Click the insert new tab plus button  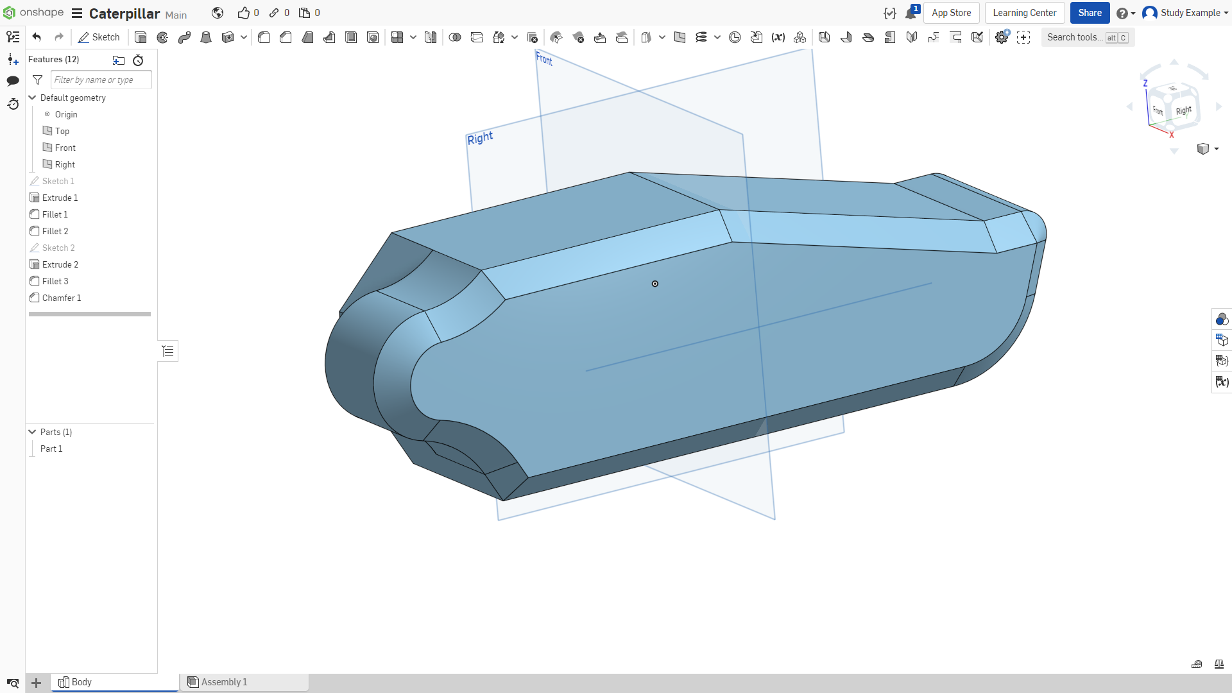pos(37,683)
